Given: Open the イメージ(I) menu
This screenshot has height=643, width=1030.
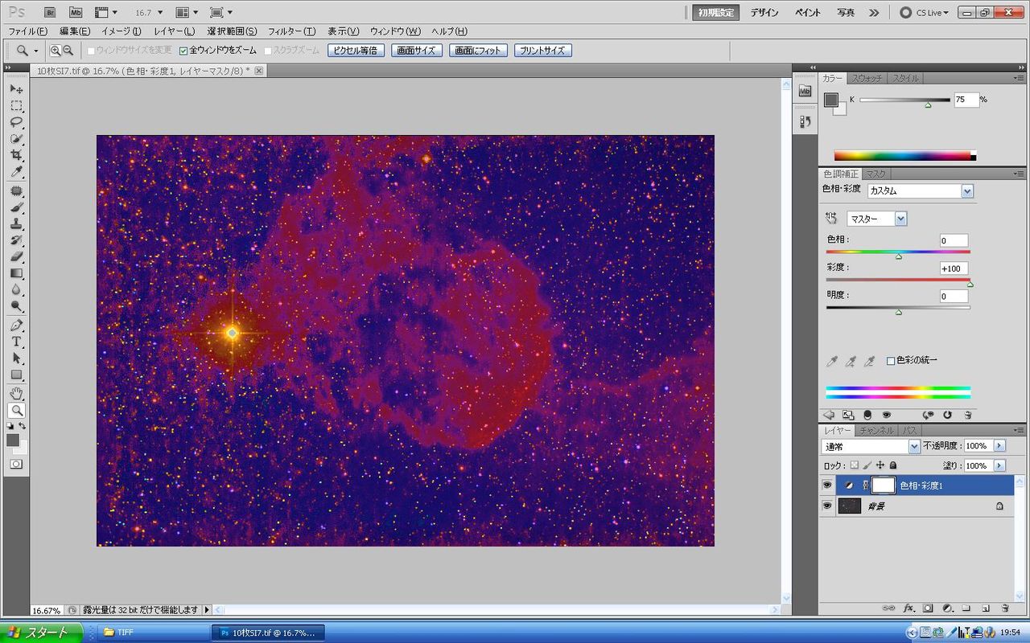Looking at the screenshot, I should 121,31.
